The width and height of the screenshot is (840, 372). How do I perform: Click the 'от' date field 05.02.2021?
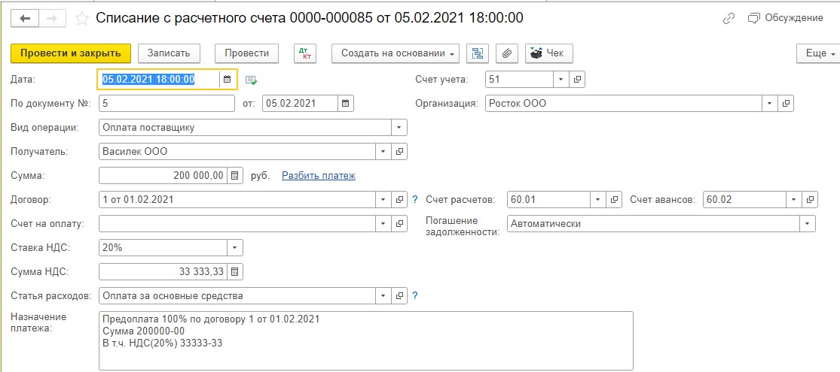(x=301, y=103)
